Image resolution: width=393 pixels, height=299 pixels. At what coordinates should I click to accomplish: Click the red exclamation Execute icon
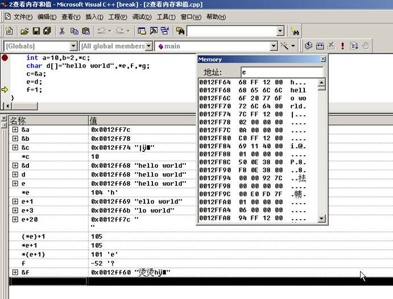342,46
